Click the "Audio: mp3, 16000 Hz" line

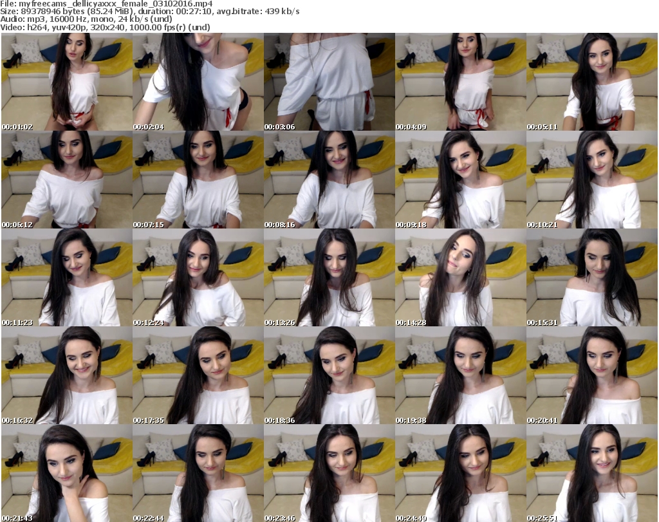click(x=86, y=19)
